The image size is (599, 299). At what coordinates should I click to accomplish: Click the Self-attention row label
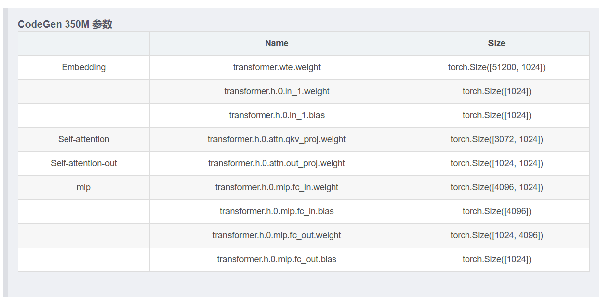(x=84, y=139)
